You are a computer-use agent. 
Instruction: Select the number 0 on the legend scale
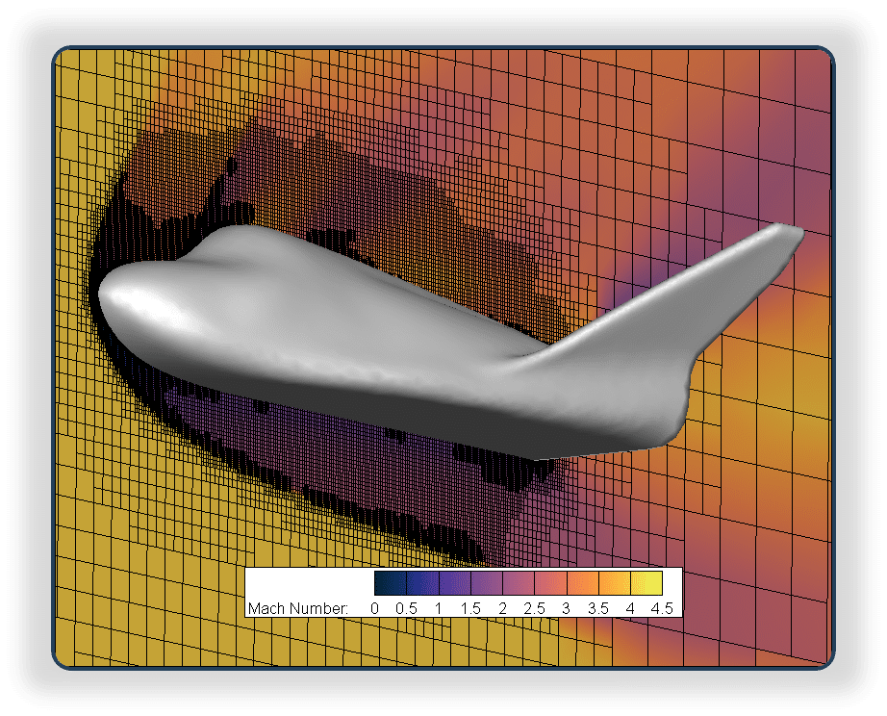point(374,608)
